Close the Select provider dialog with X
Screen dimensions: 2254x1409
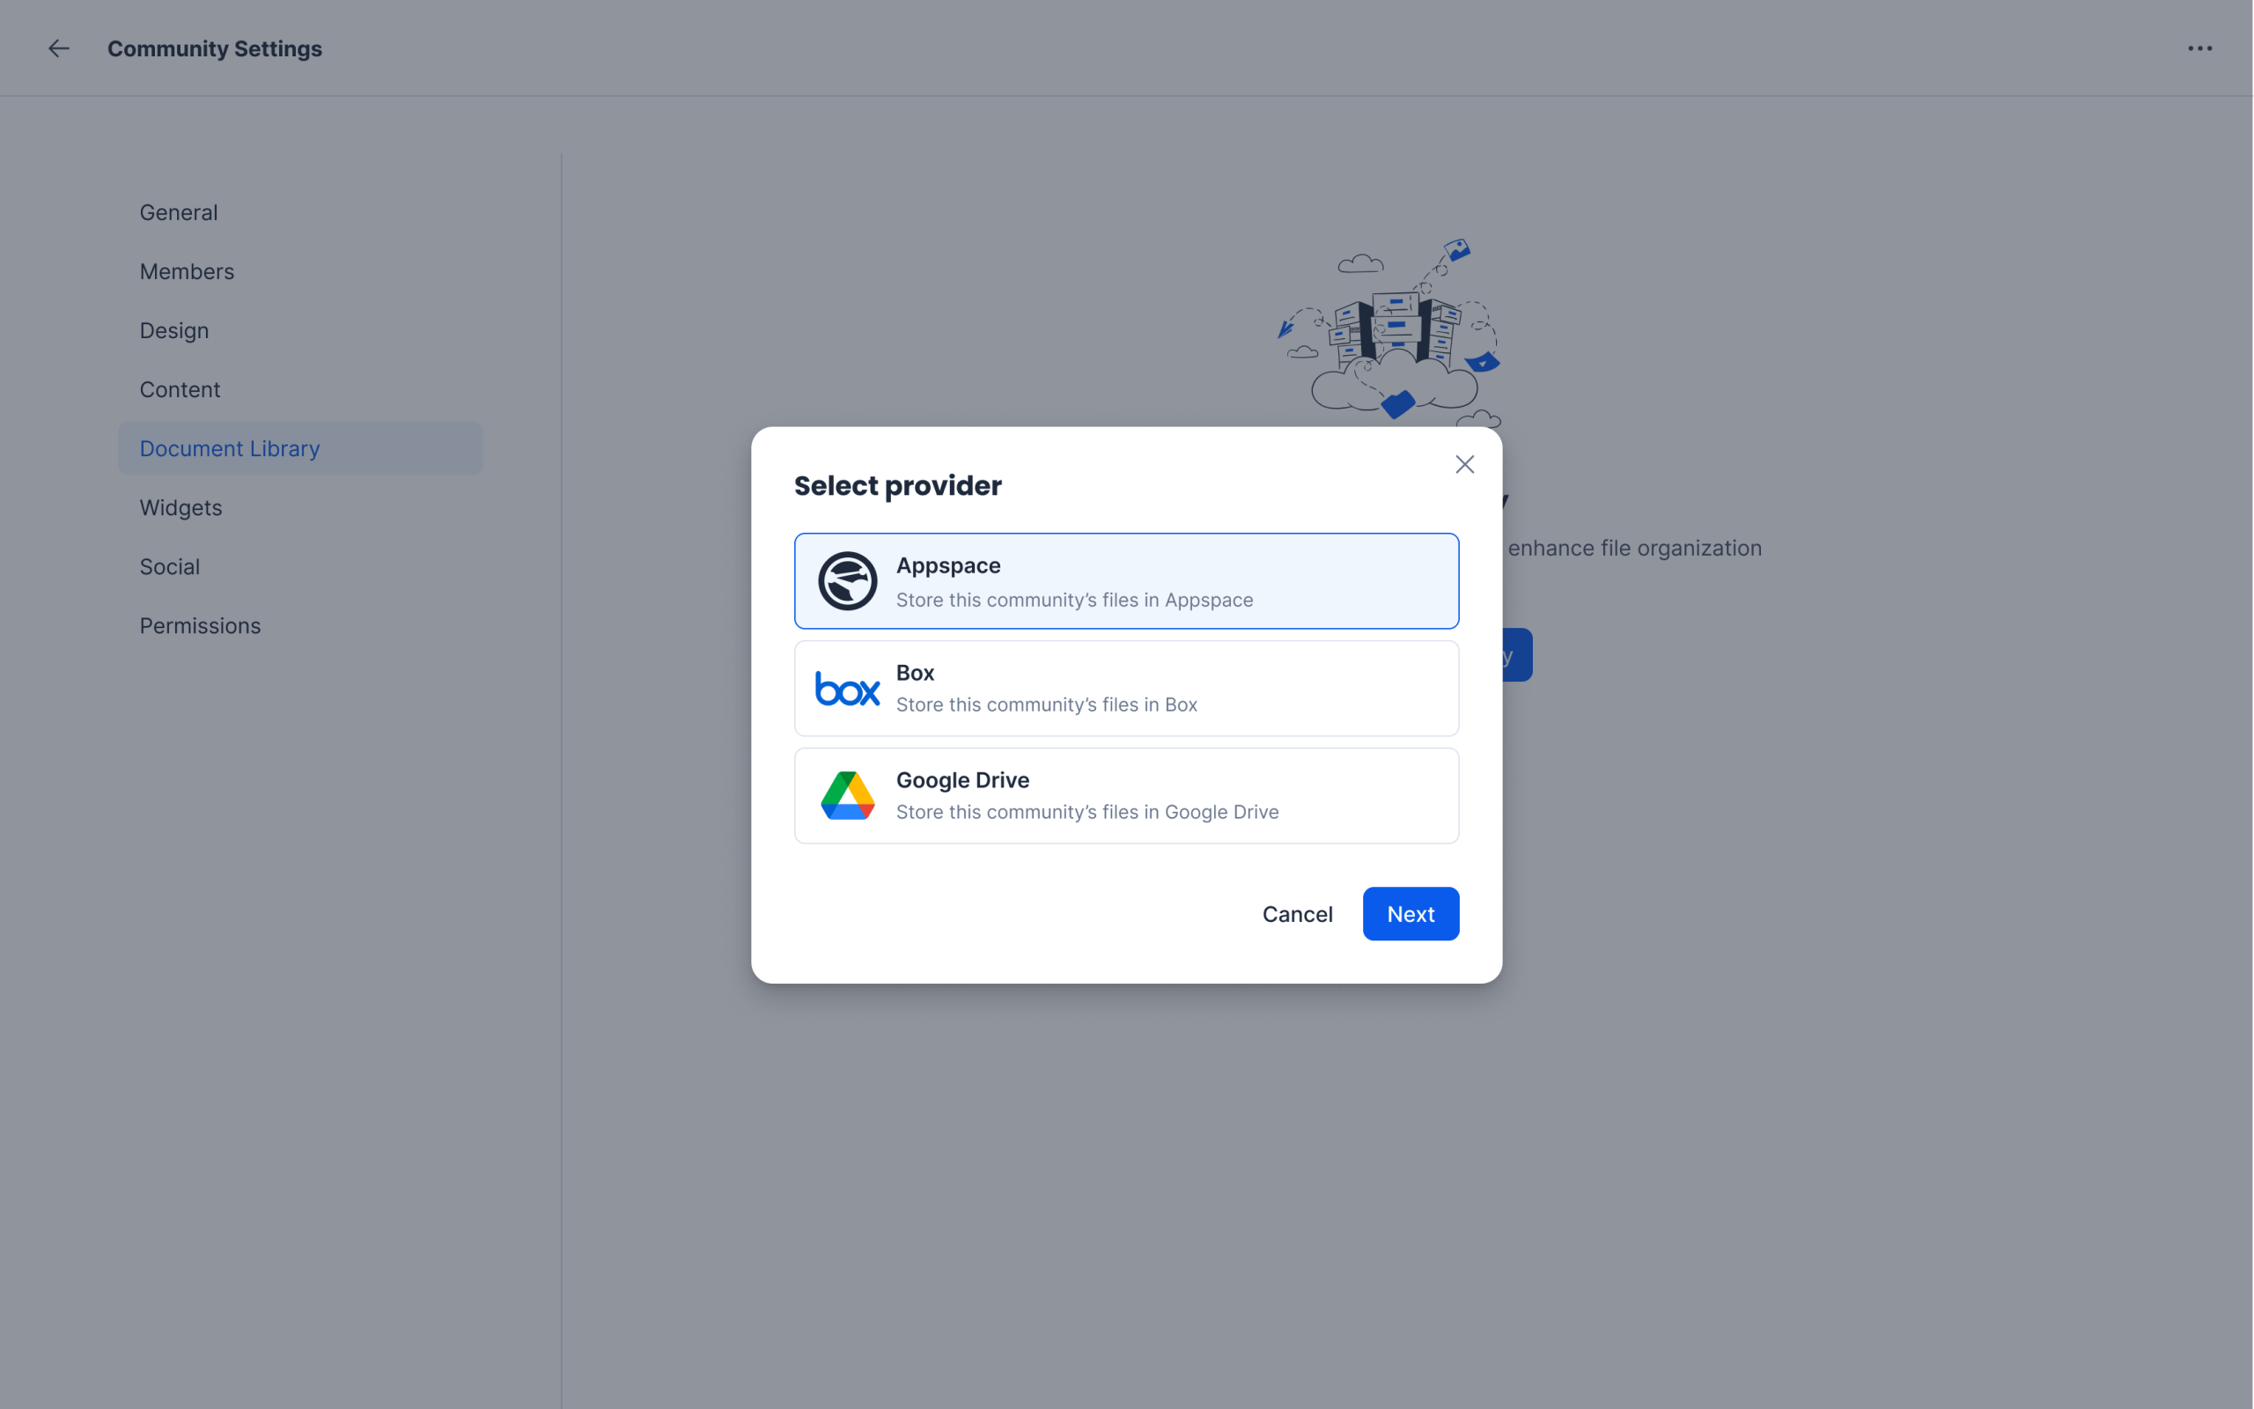[x=1464, y=464]
